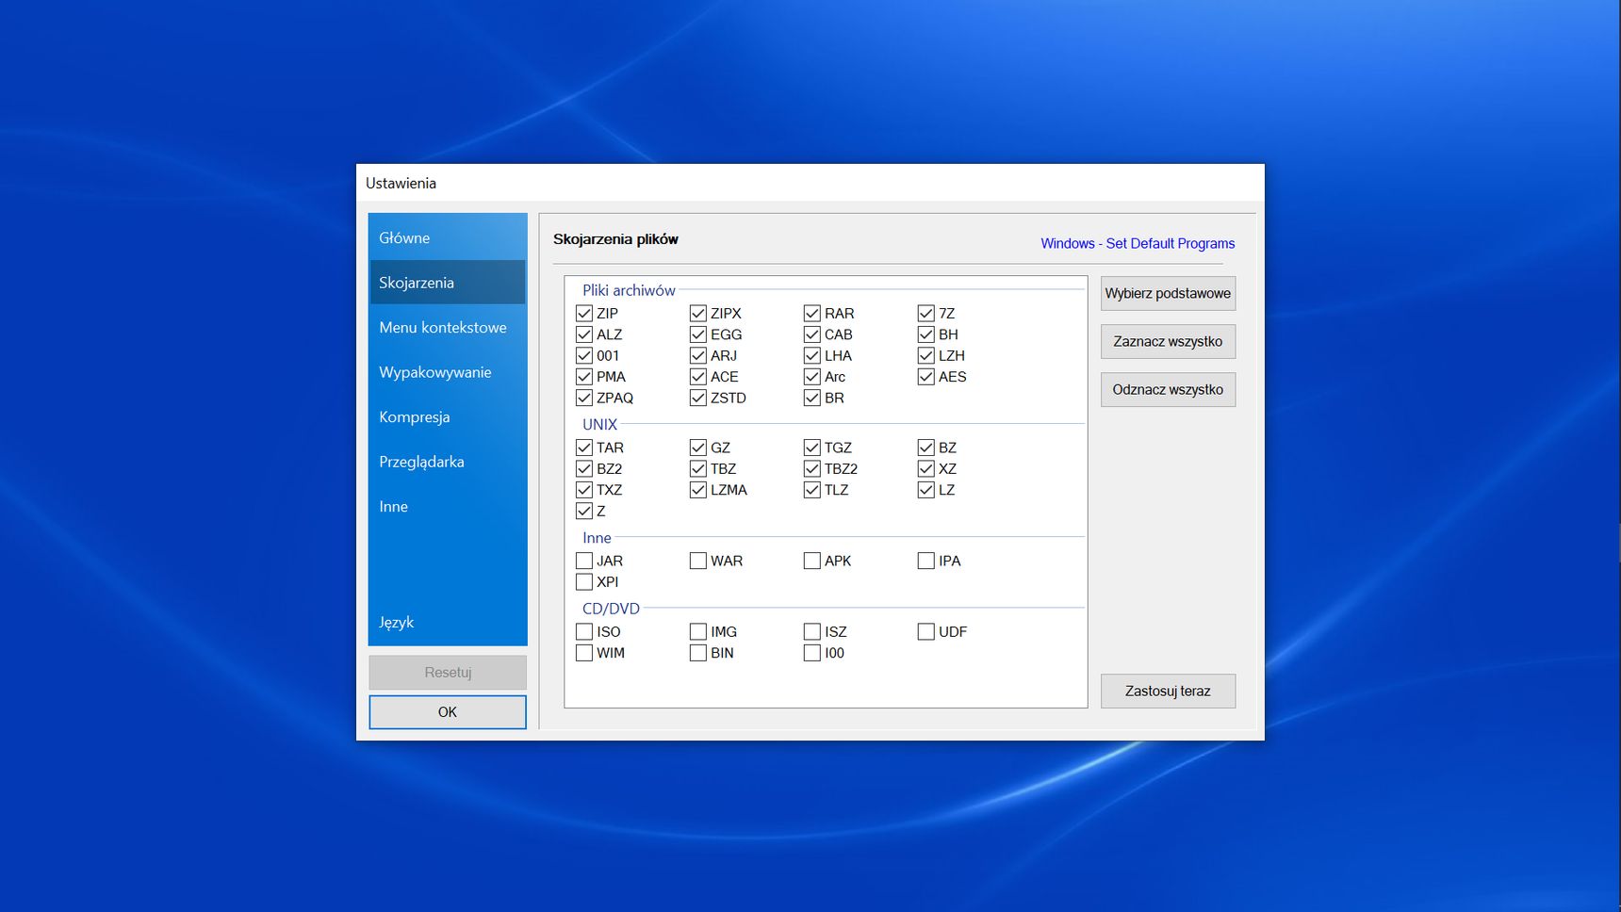Click the Resetuj button
The width and height of the screenshot is (1621, 912).
click(448, 672)
